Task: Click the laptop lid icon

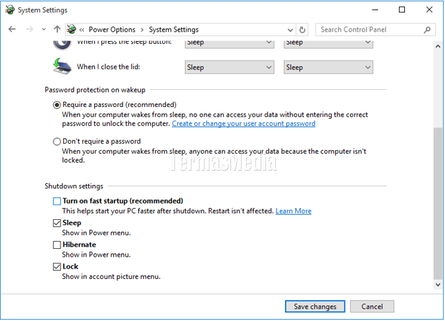Action: point(62,66)
